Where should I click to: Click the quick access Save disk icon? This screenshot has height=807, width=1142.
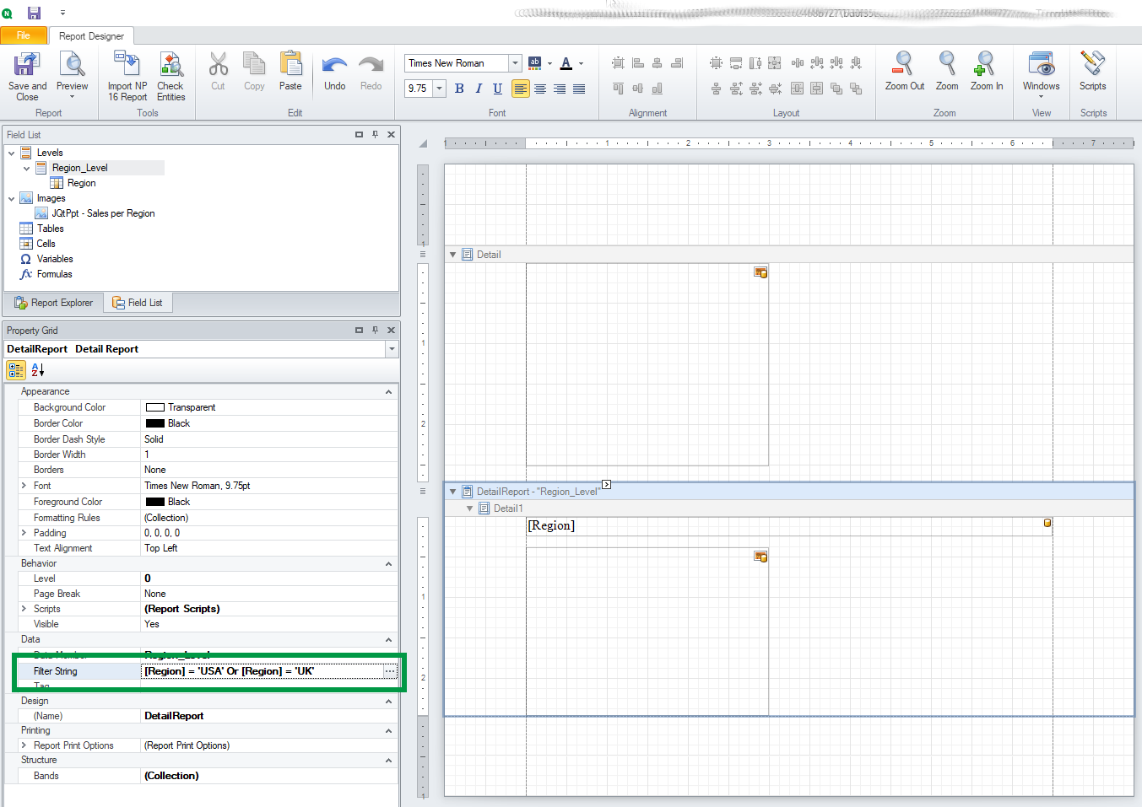35,13
